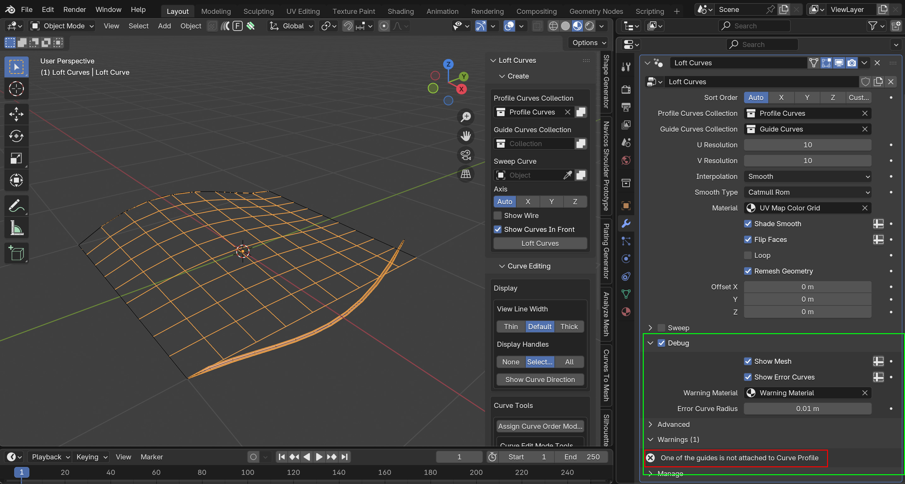Open the Object Data properties tab

point(626,294)
